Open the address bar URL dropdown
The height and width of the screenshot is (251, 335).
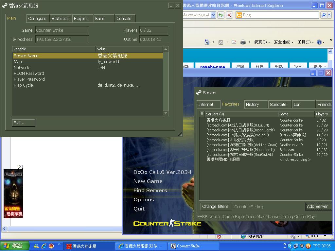213,15
